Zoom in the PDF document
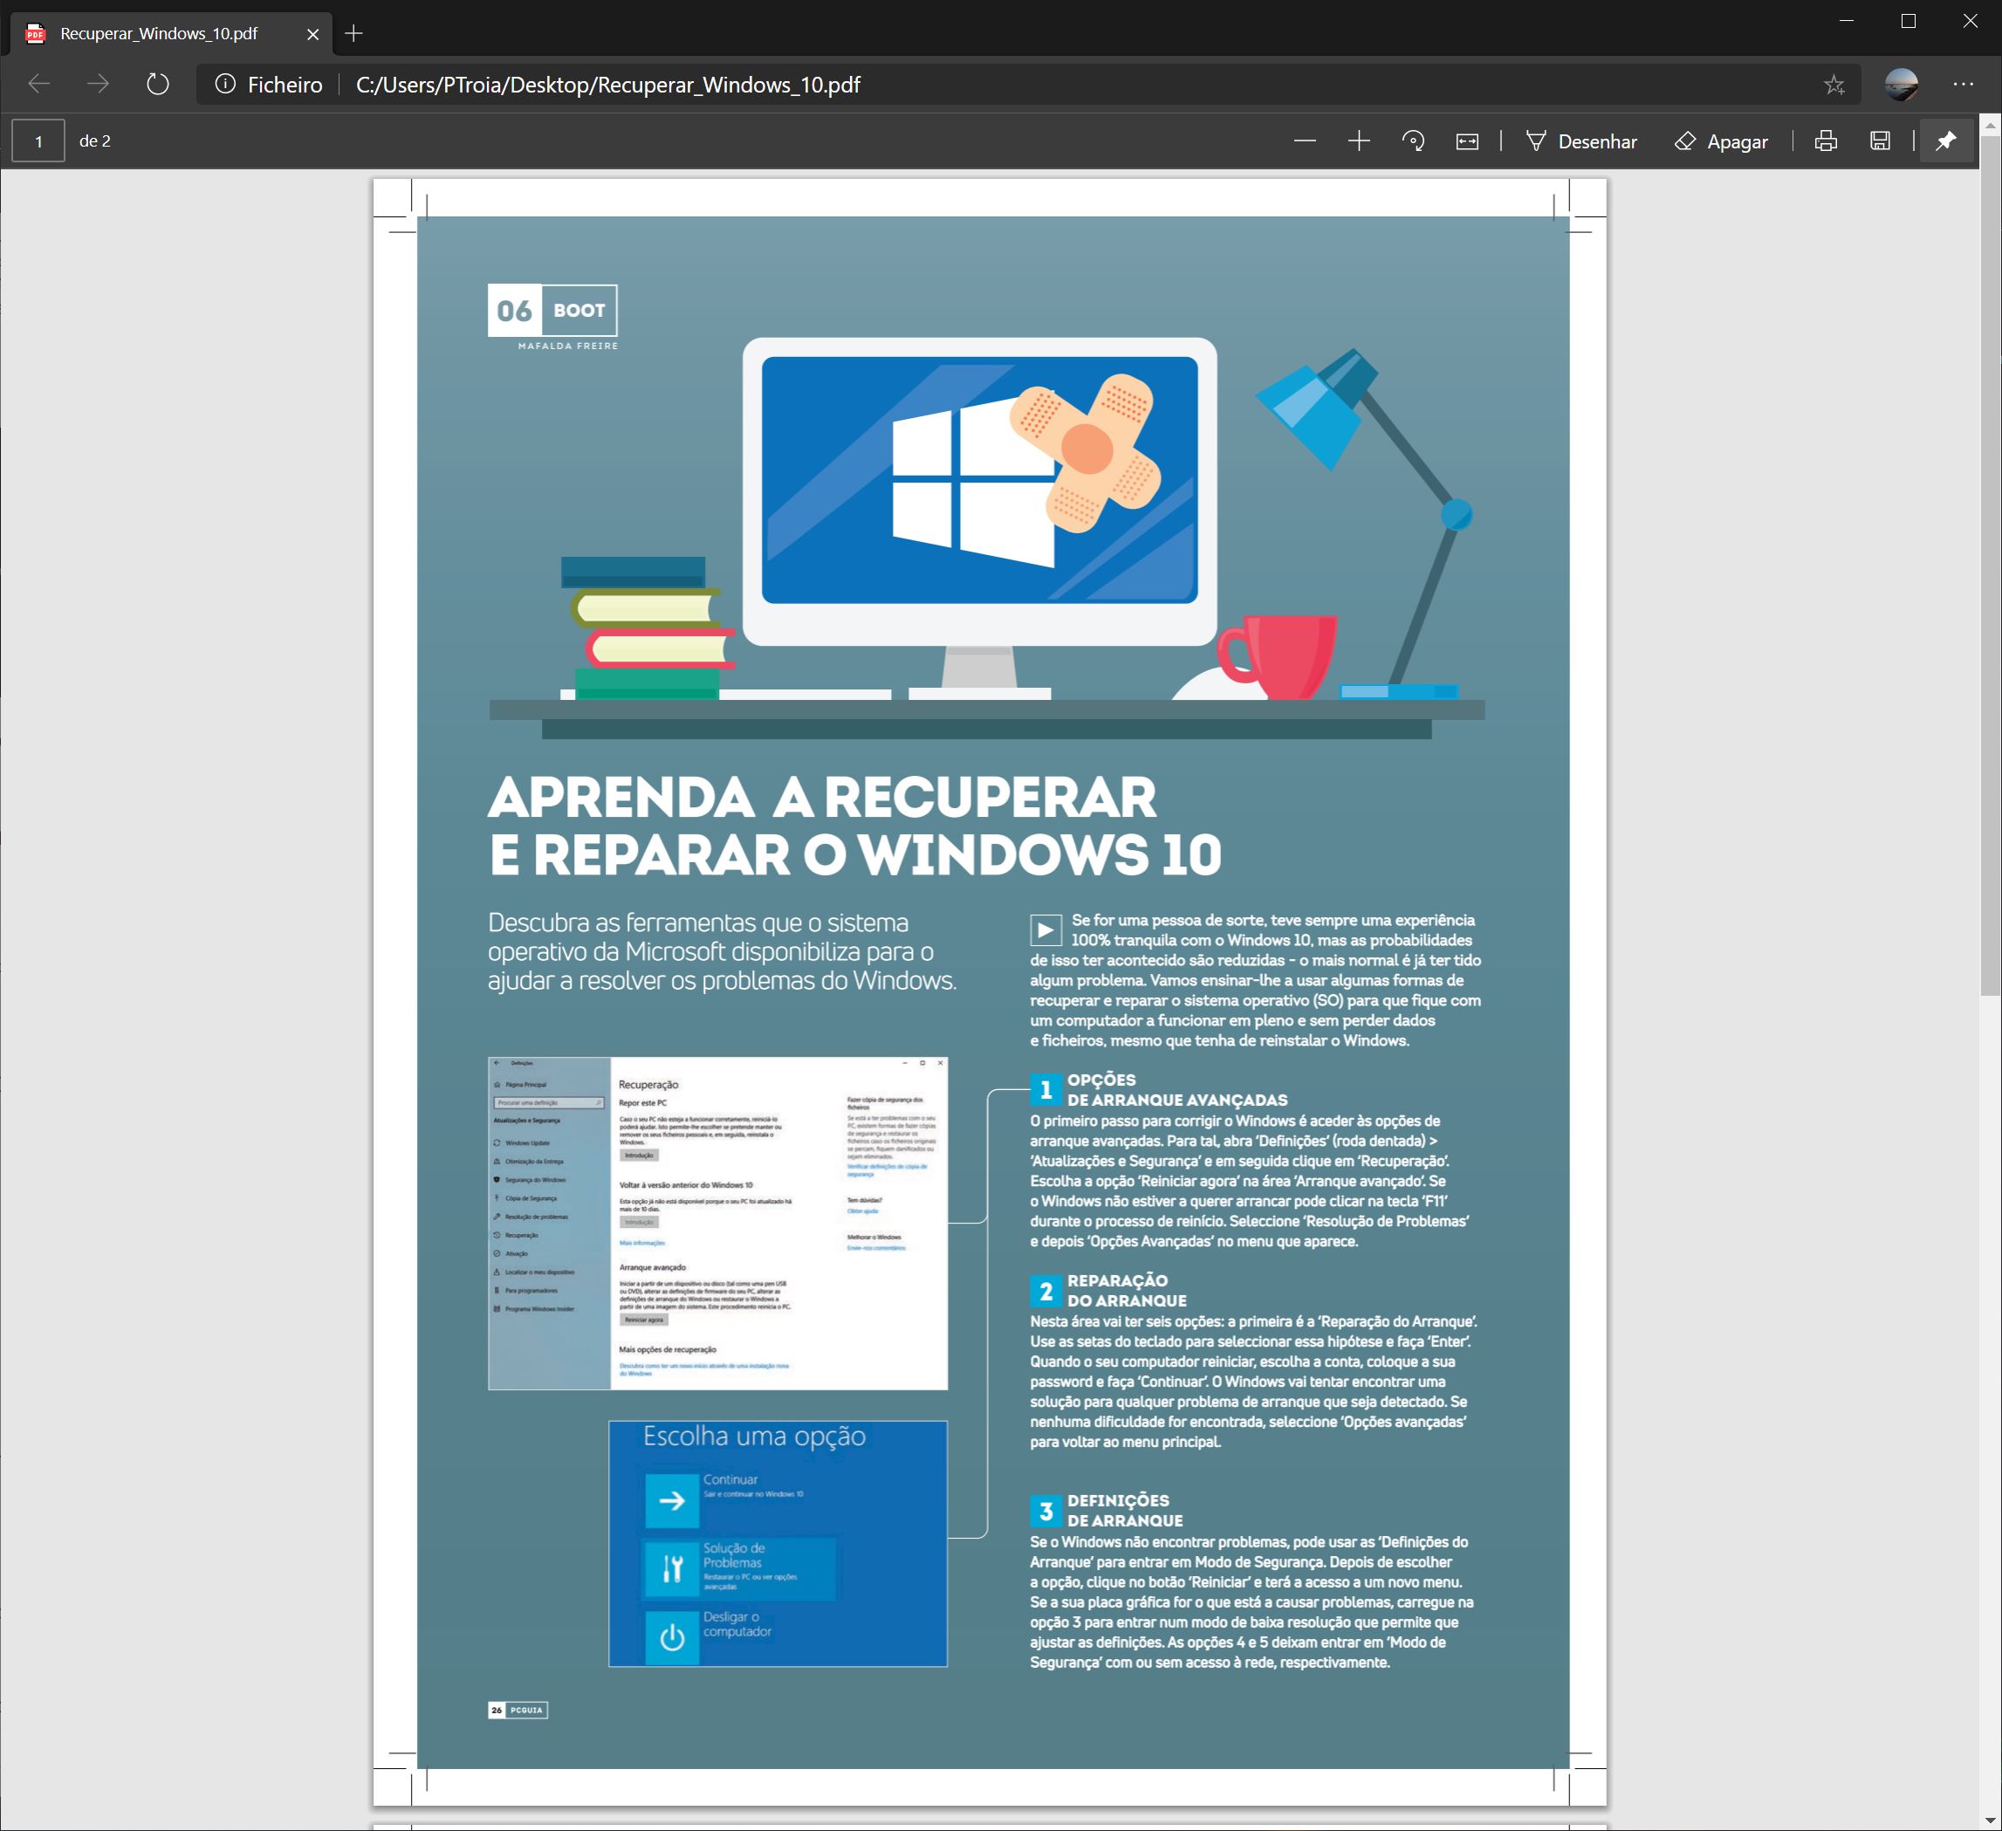This screenshot has height=1831, width=2002. 1359,141
